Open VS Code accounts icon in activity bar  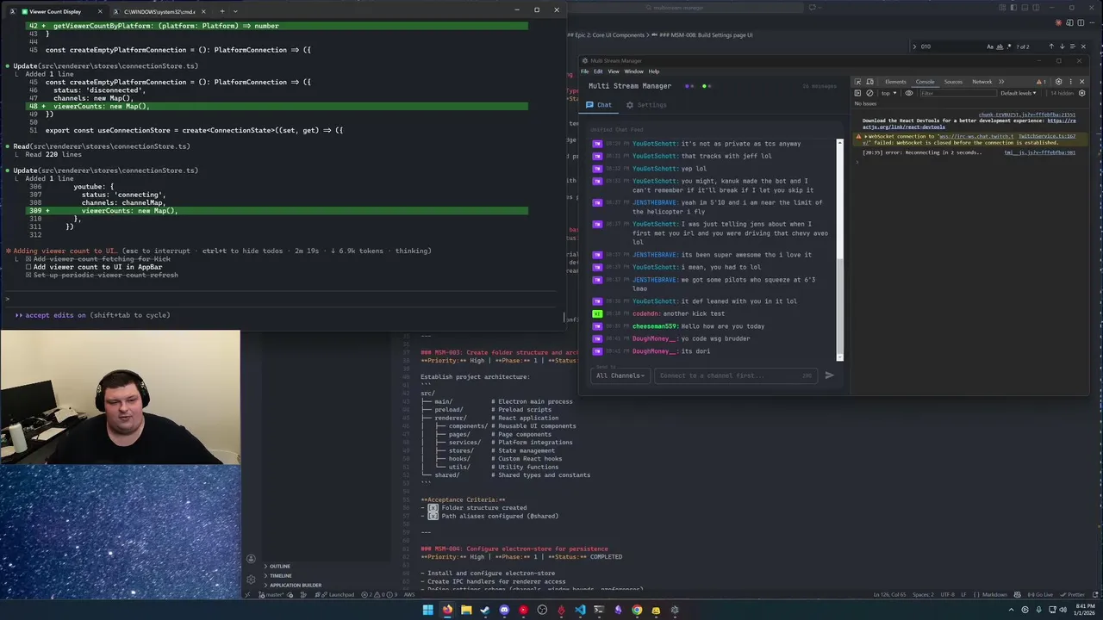coord(251,559)
